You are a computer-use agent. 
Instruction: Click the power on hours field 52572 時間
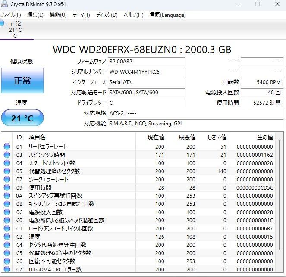tap(262, 103)
